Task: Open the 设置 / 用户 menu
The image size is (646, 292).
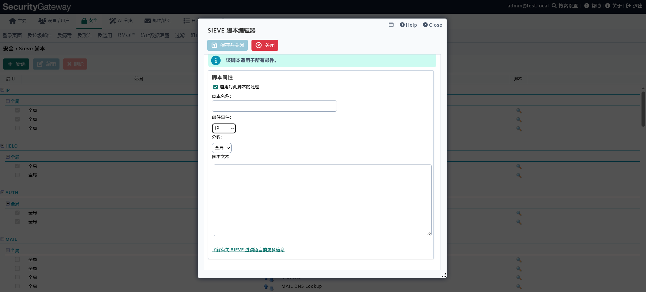Action: pyautogui.click(x=54, y=21)
